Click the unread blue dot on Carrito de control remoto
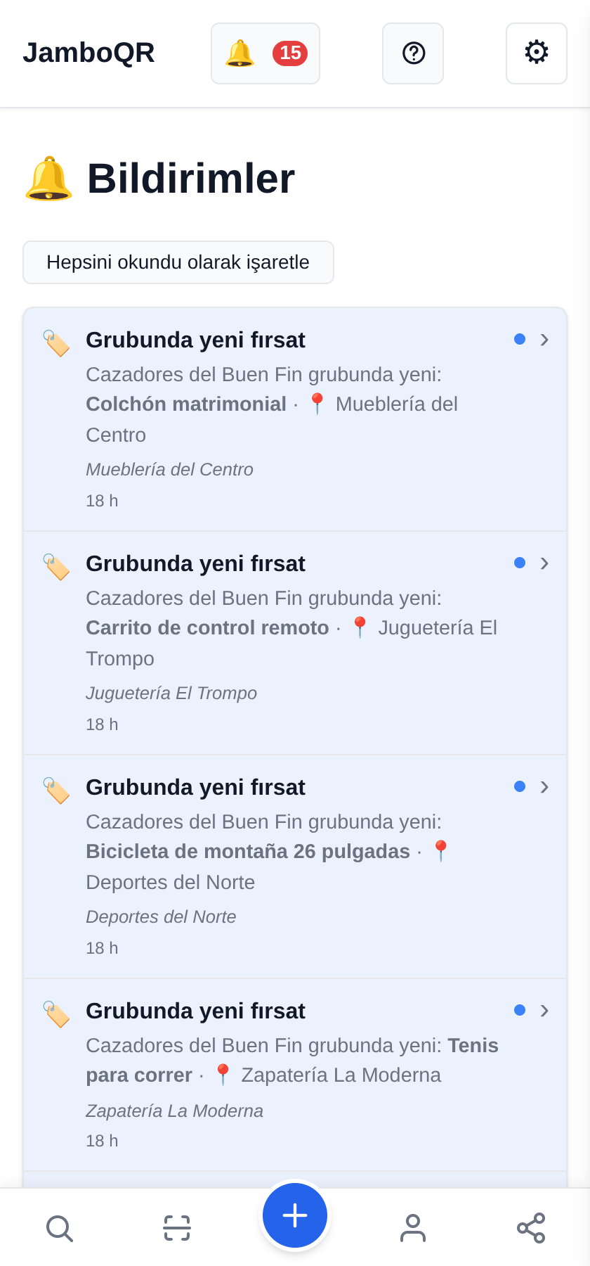Viewport: 590px width, 1266px height. [x=520, y=563]
